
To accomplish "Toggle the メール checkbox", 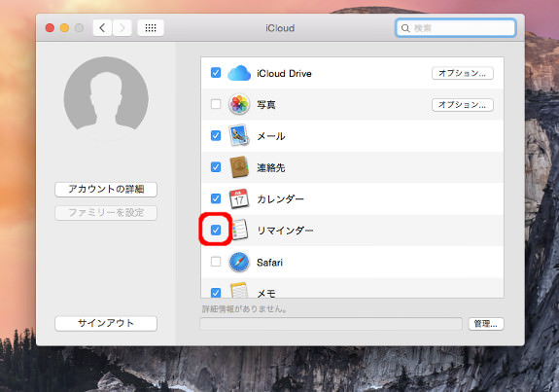I will pyautogui.click(x=216, y=135).
